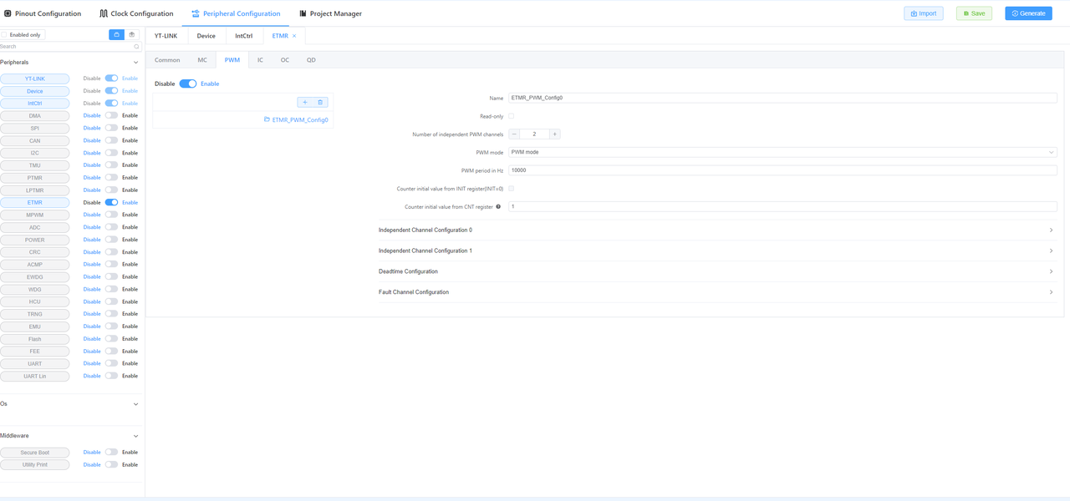The height and width of the screenshot is (501, 1070).
Task: Expand the Deadtime Configuration section
Action: pos(715,271)
